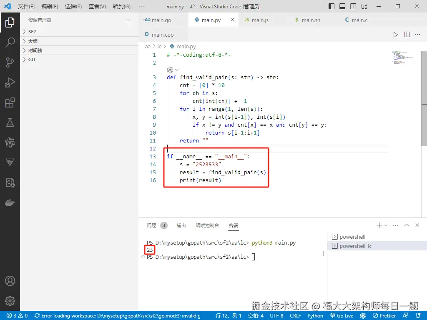Screen dimensions: 427x320
Task: Open the launch profile dropdown beside plus
Action: [386, 225]
